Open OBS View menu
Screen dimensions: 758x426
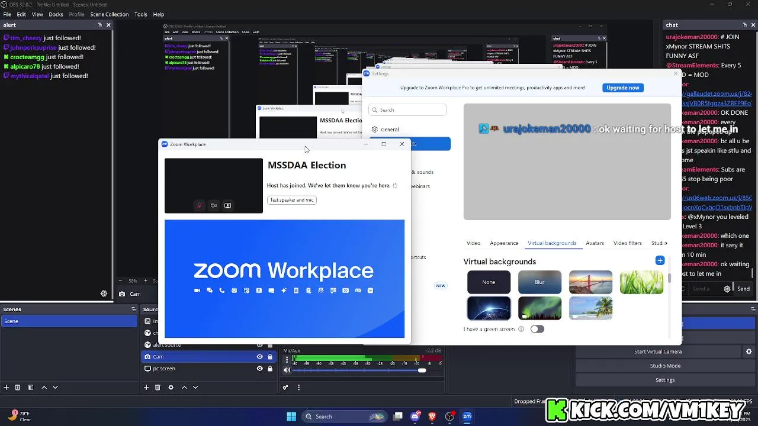point(37,14)
